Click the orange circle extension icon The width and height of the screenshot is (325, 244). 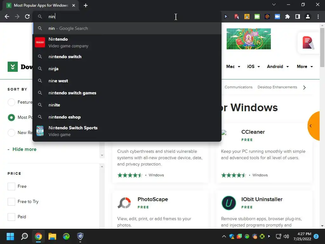tap(267, 17)
